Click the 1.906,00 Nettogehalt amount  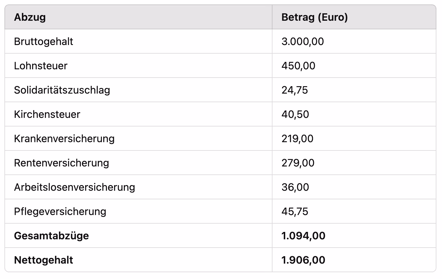(303, 260)
